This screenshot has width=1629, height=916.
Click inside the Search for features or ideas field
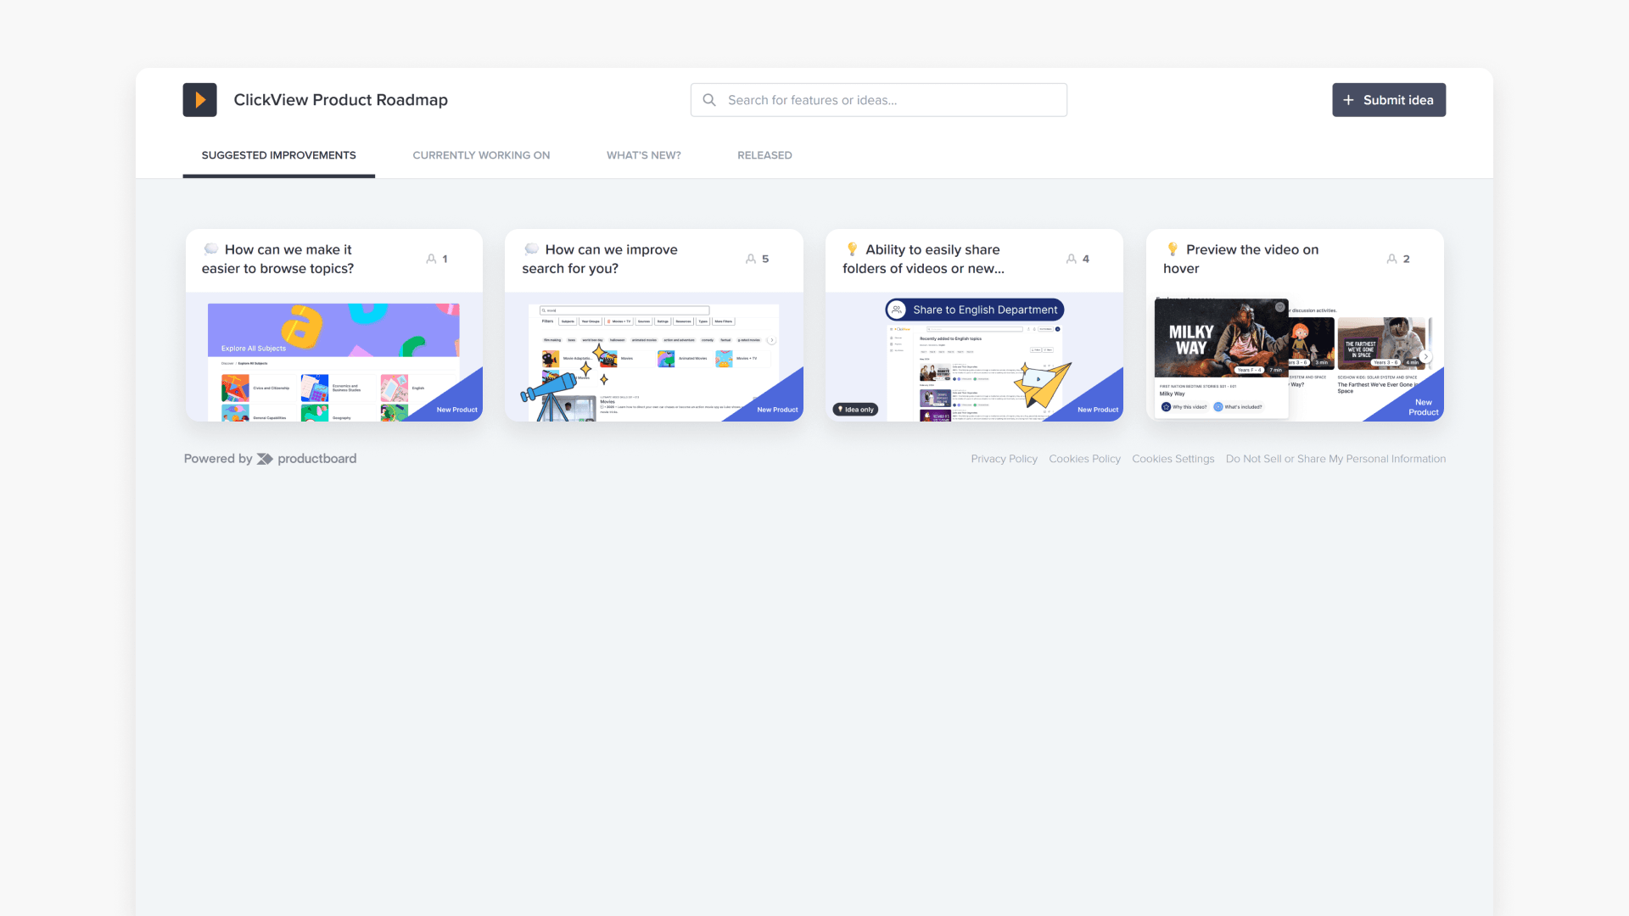[x=878, y=99]
